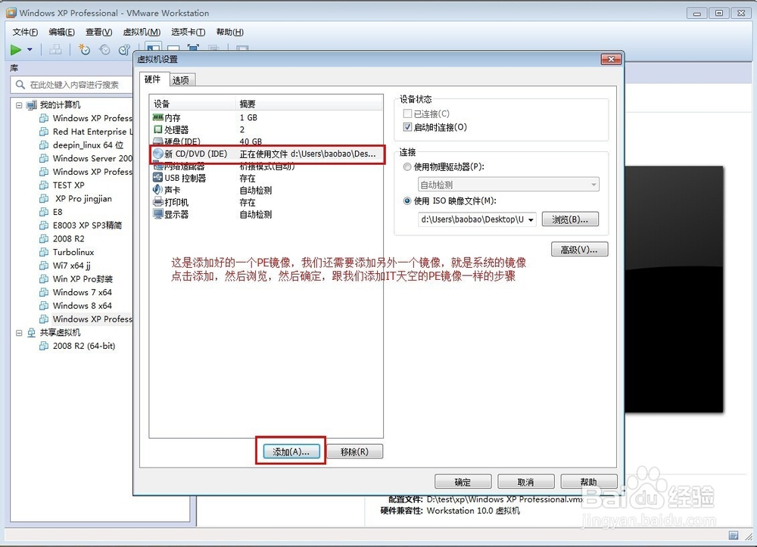The height and width of the screenshot is (547, 757).
Task: Click the 高级(V)... button
Action: [x=579, y=250]
